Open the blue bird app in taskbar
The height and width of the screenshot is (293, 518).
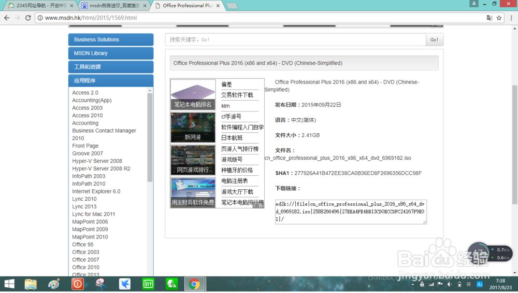coord(124,284)
